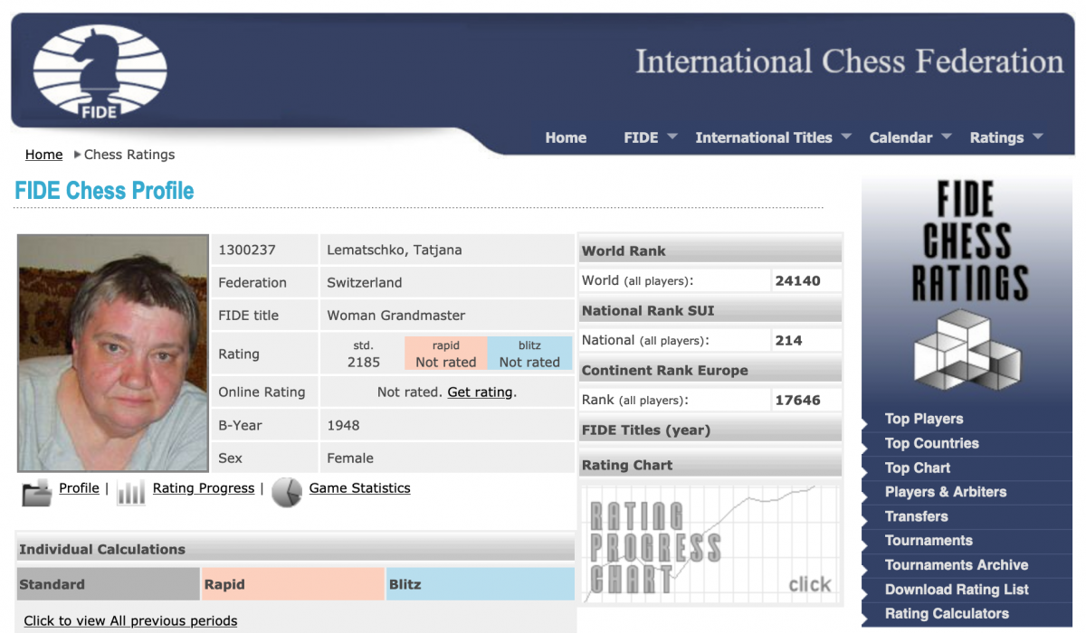Click the Woman Grandmaster title value
1086x633 pixels.
coord(396,316)
